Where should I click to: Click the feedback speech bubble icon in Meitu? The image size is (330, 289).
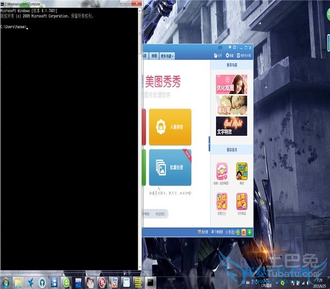(x=230, y=47)
